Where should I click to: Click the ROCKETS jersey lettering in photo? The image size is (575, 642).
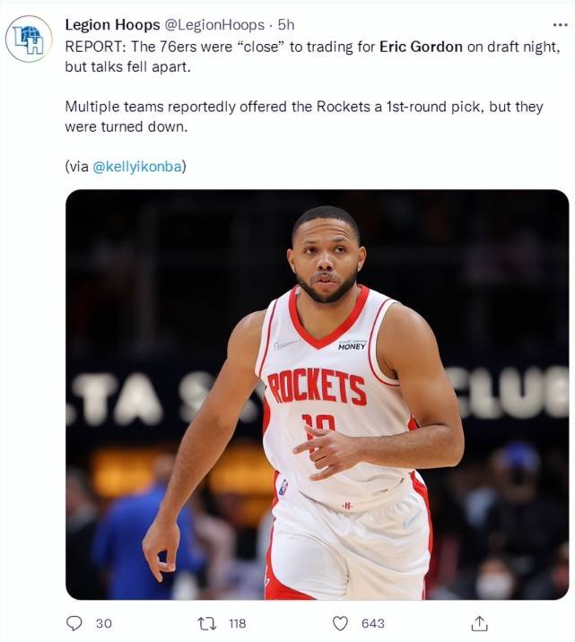317,386
